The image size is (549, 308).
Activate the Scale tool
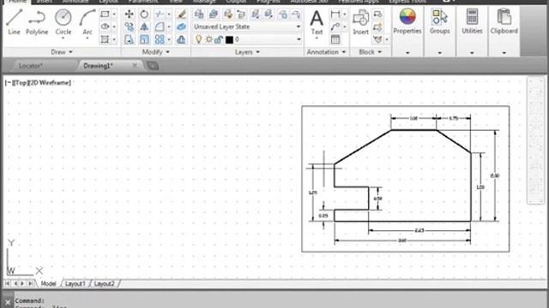point(144,39)
